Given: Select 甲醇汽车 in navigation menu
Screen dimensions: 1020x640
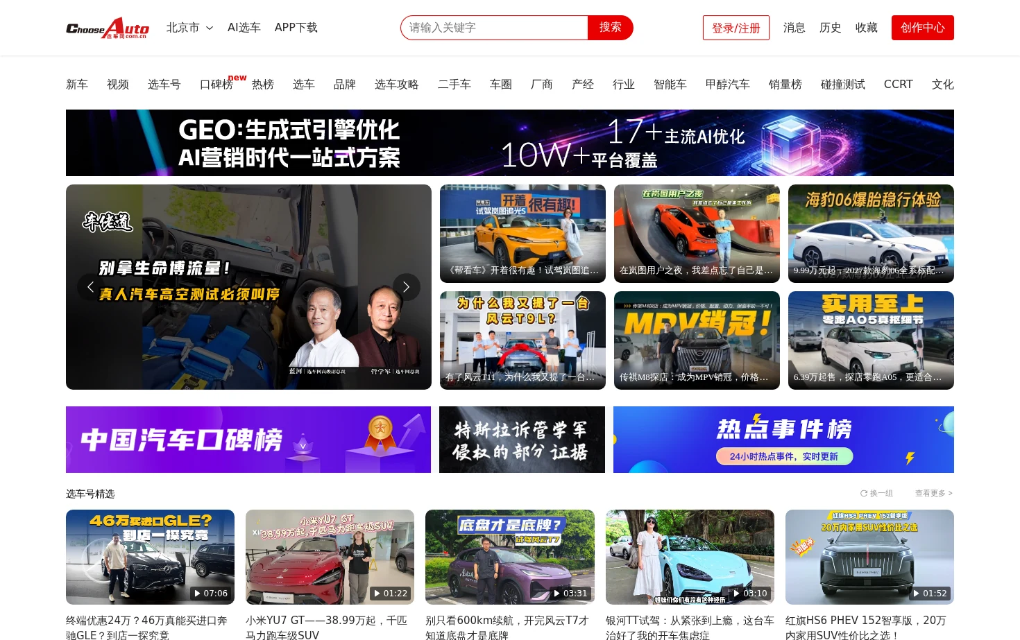Looking at the screenshot, I should 728,85.
